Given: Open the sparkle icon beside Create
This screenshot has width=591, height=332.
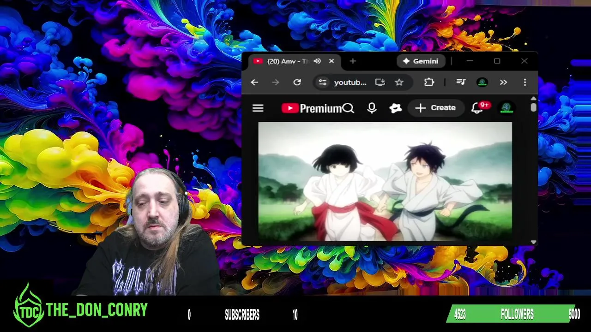Looking at the screenshot, I should point(396,108).
